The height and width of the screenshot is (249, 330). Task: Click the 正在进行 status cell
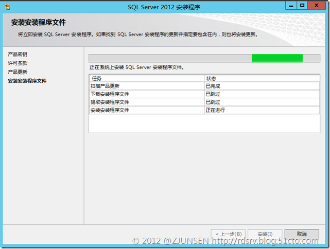tap(262, 110)
